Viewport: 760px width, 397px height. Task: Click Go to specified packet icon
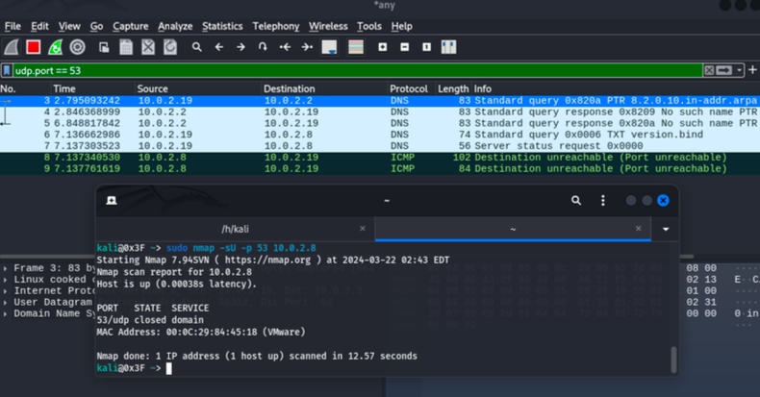point(263,47)
